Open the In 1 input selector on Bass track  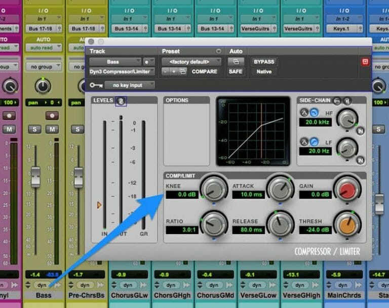[x=44, y=19]
